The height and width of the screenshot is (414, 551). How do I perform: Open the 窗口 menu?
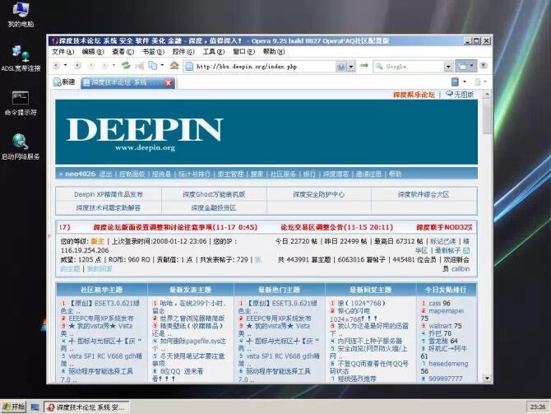click(x=243, y=52)
